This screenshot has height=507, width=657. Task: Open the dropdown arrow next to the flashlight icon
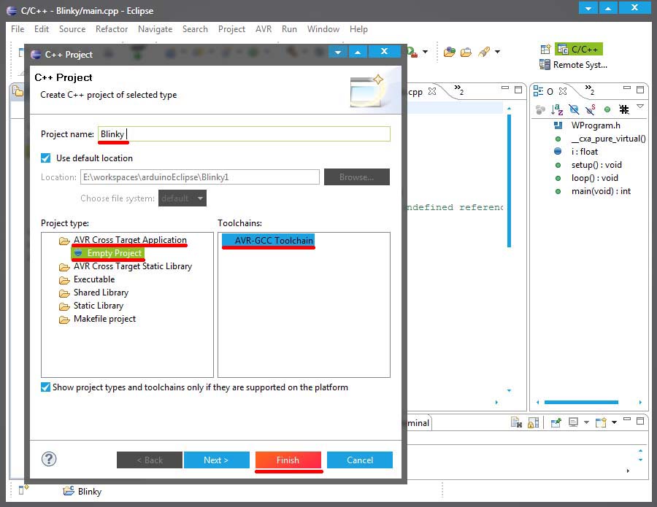click(497, 52)
